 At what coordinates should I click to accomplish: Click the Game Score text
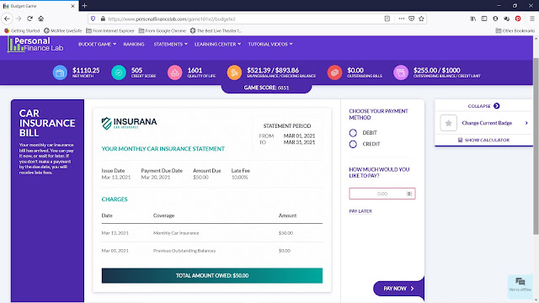266,88
